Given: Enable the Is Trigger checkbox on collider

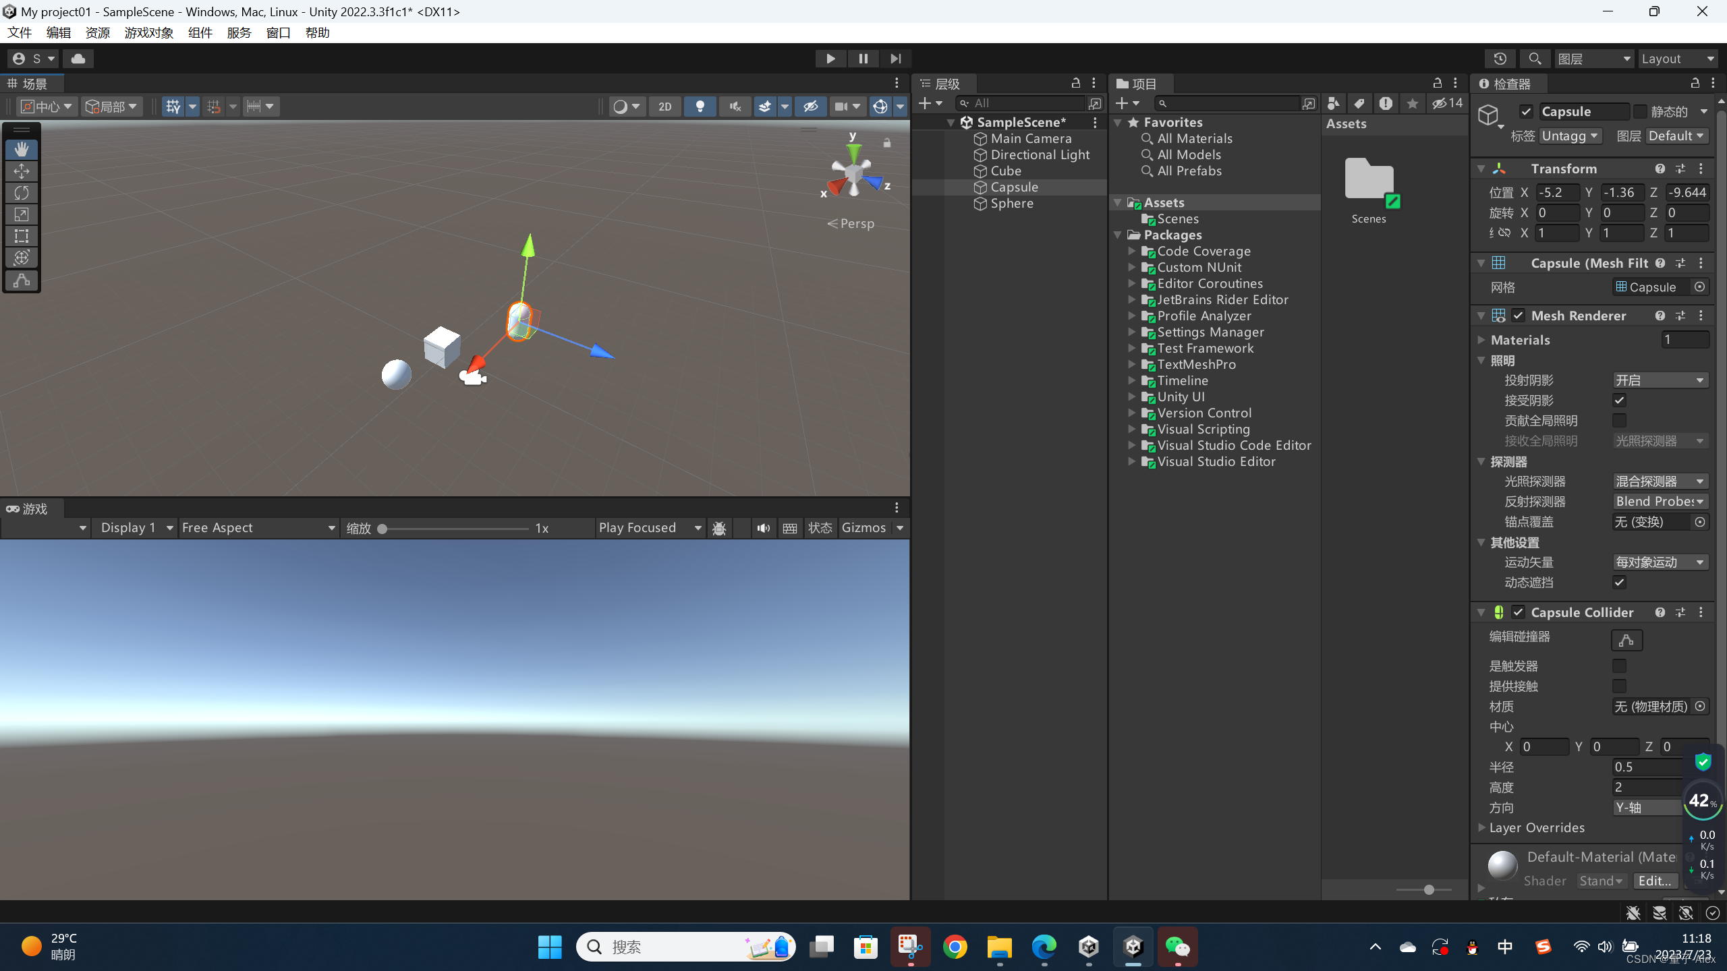Looking at the screenshot, I should 1619,666.
